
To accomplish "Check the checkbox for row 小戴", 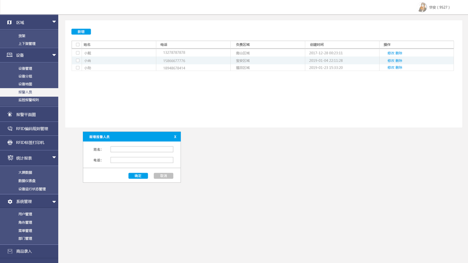I will [78, 53].
